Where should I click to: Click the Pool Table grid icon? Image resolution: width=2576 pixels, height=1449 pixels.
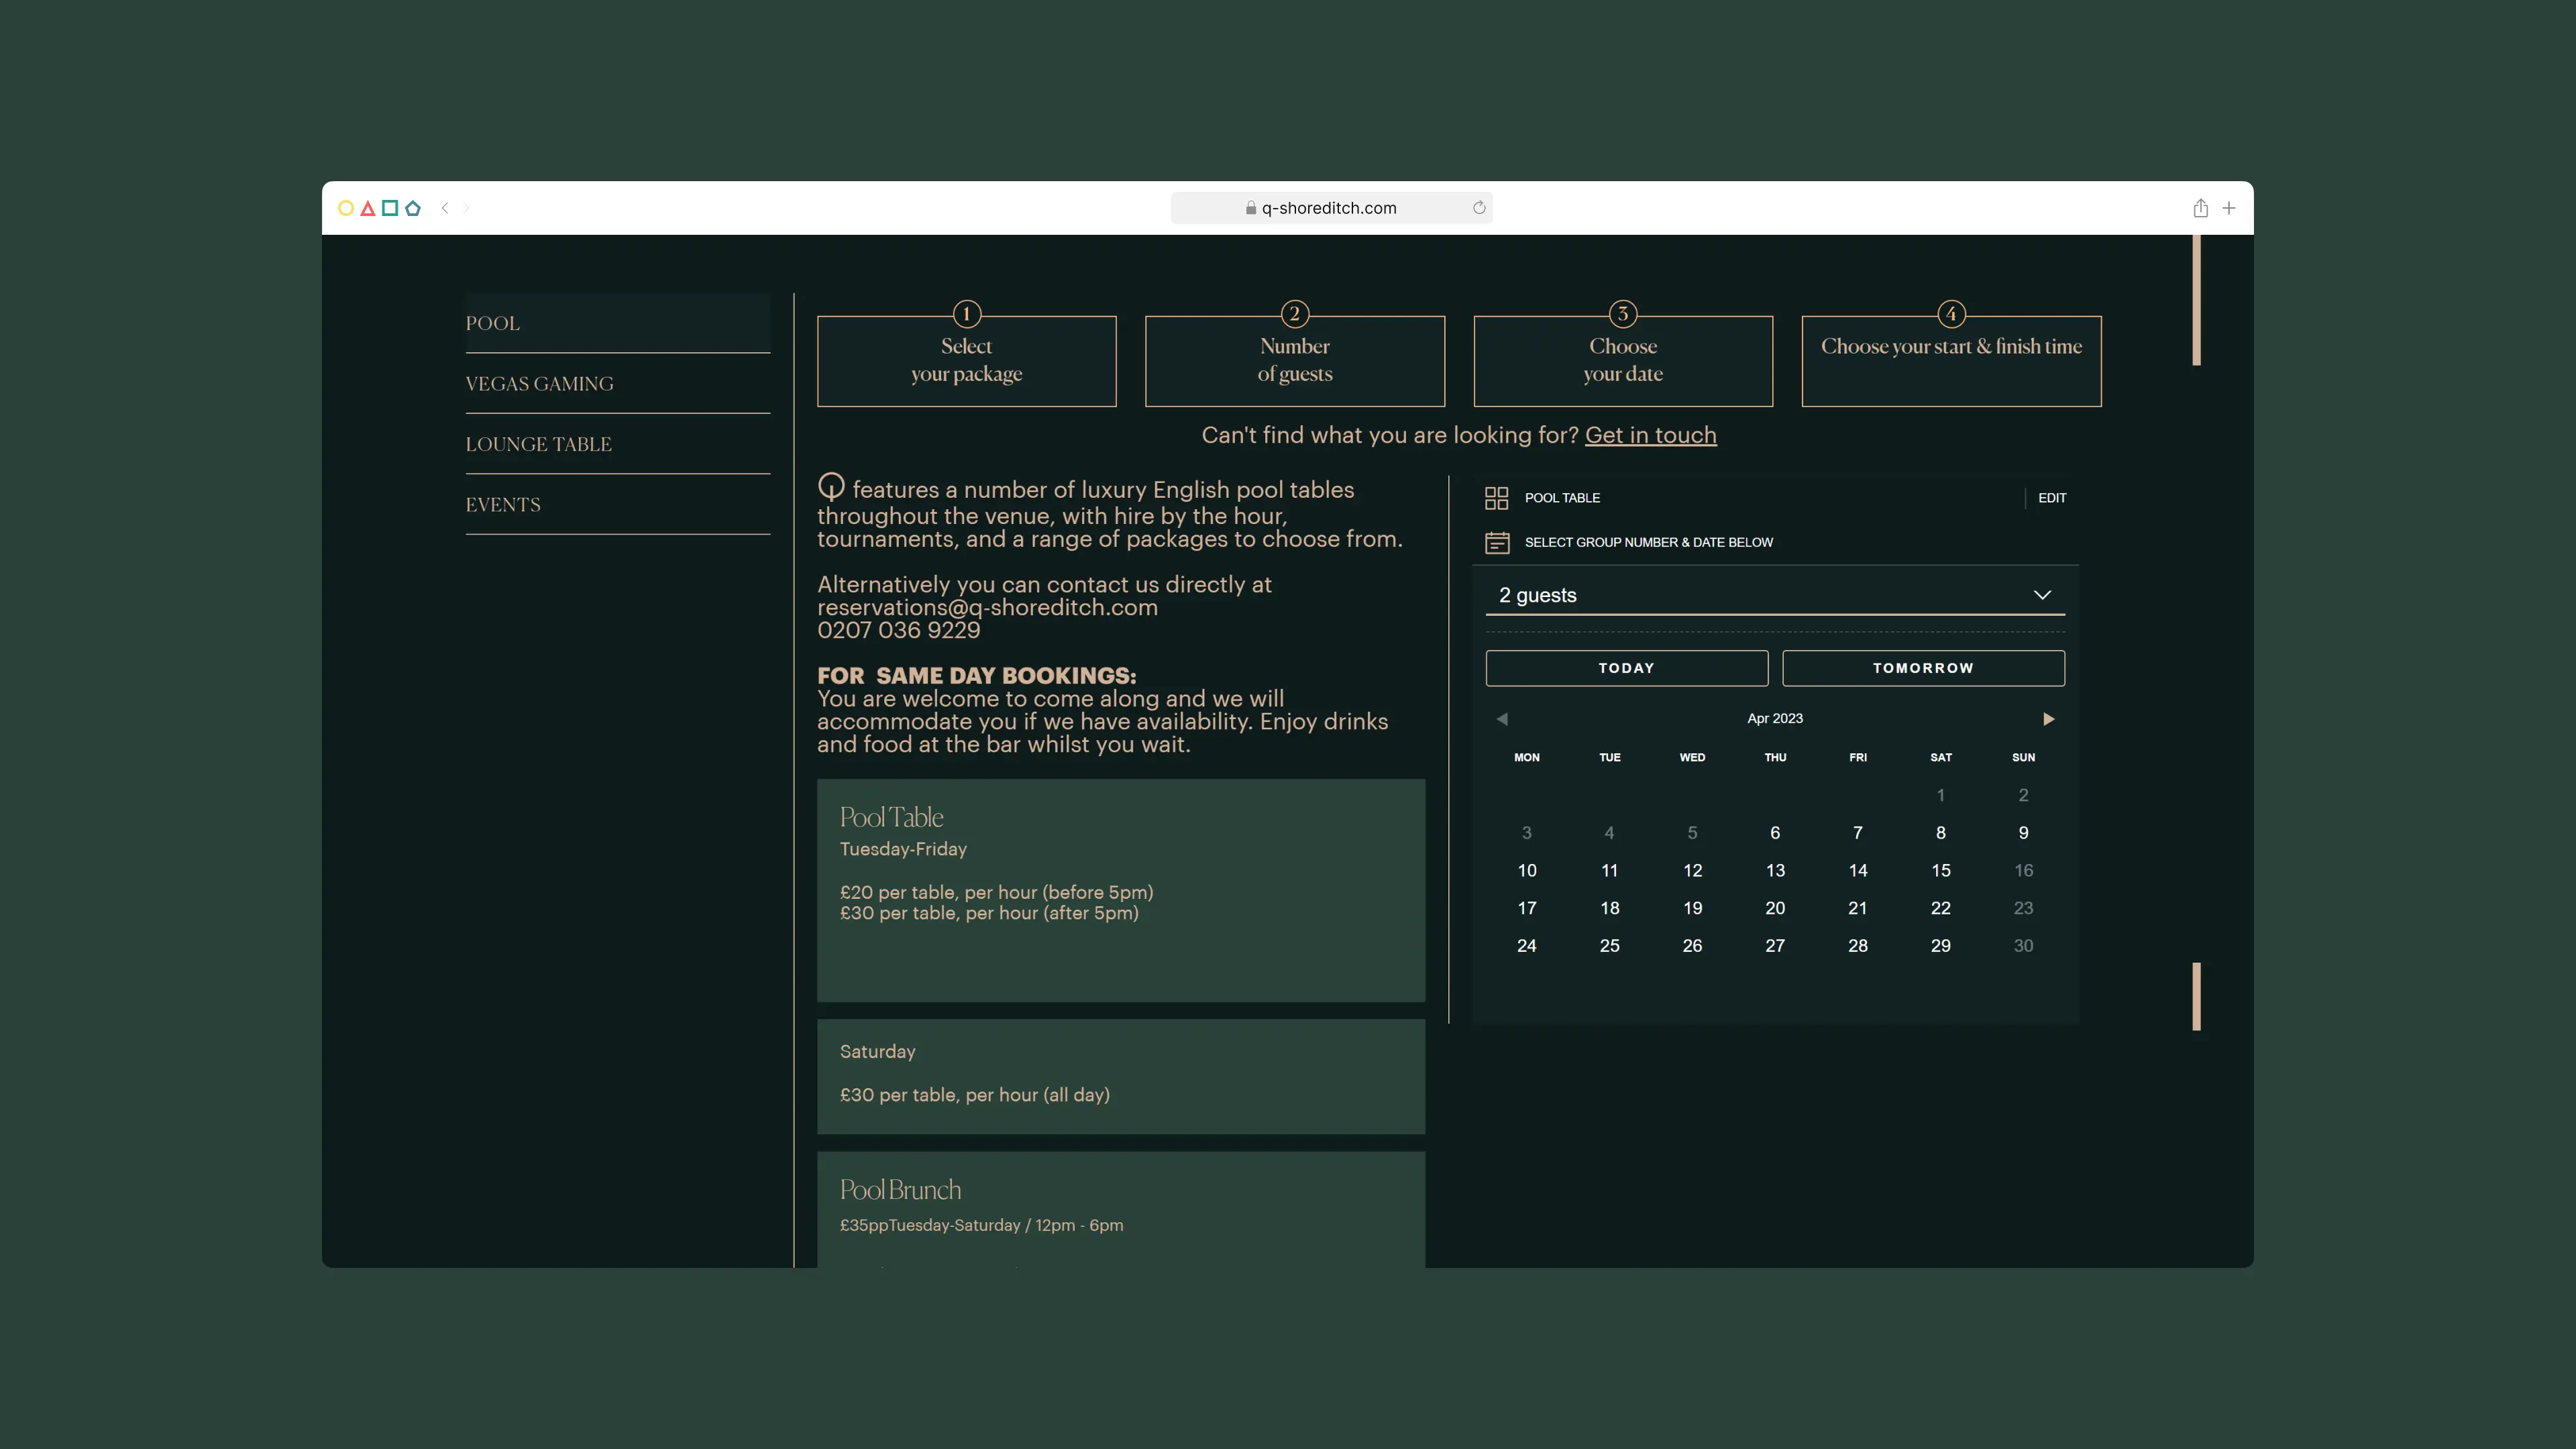(x=1497, y=497)
